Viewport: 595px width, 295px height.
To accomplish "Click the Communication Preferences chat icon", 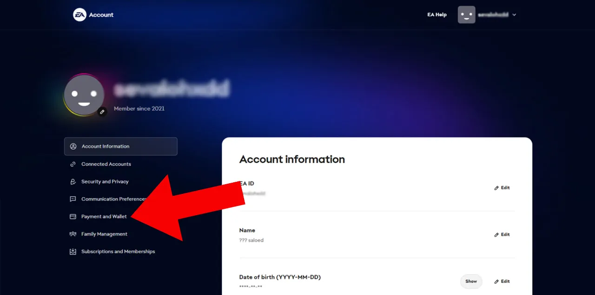I will [x=73, y=199].
